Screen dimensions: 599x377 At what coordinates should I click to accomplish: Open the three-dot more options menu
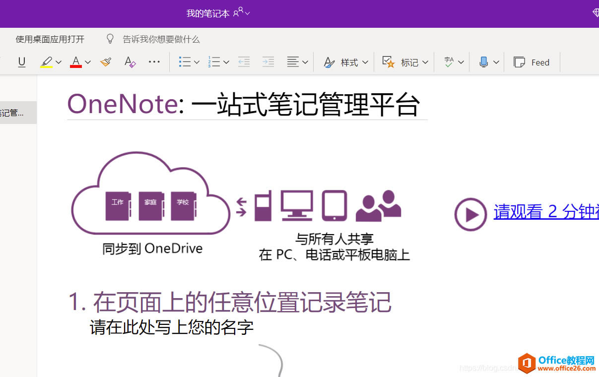click(x=154, y=62)
